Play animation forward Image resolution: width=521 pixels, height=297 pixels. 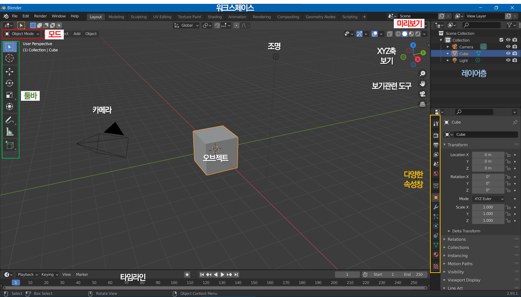[x=222, y=275]
